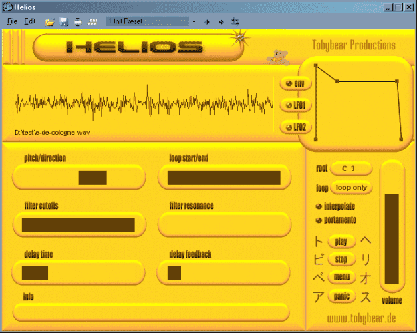Click the envelope decay breakpoint

(x=337, y=81)
